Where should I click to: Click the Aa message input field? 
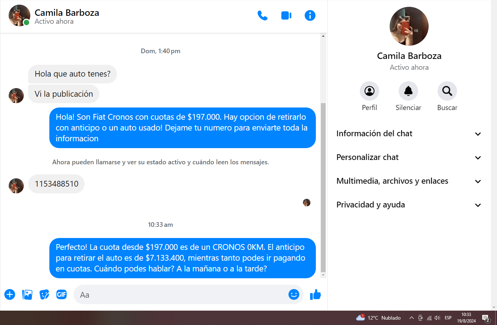click(x=180, y=295)
